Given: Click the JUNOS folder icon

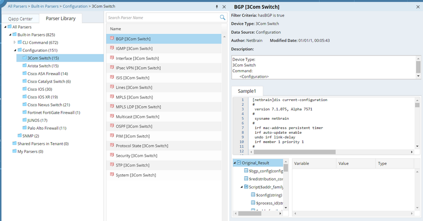Looking at the screenshot, I should coord(24,120).
